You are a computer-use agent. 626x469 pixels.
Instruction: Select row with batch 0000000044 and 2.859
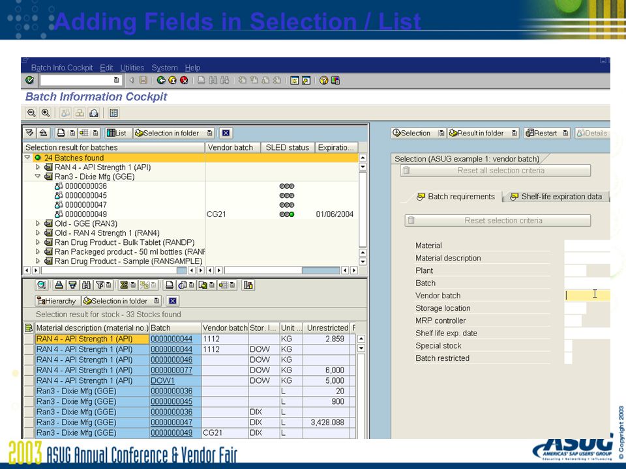click(x=29, y=339)
